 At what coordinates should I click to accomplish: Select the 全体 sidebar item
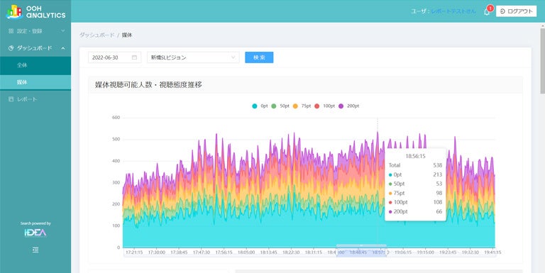point(35,65)
